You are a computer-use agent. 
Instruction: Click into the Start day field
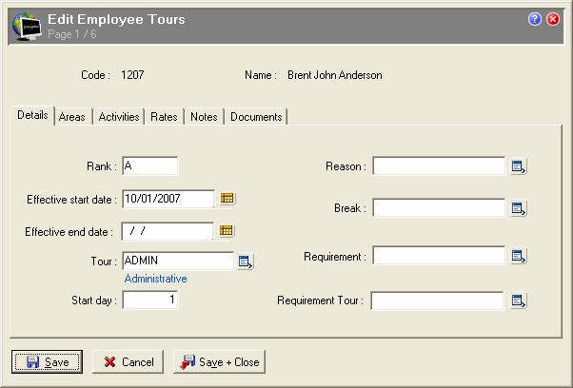[x=149, y=301]
